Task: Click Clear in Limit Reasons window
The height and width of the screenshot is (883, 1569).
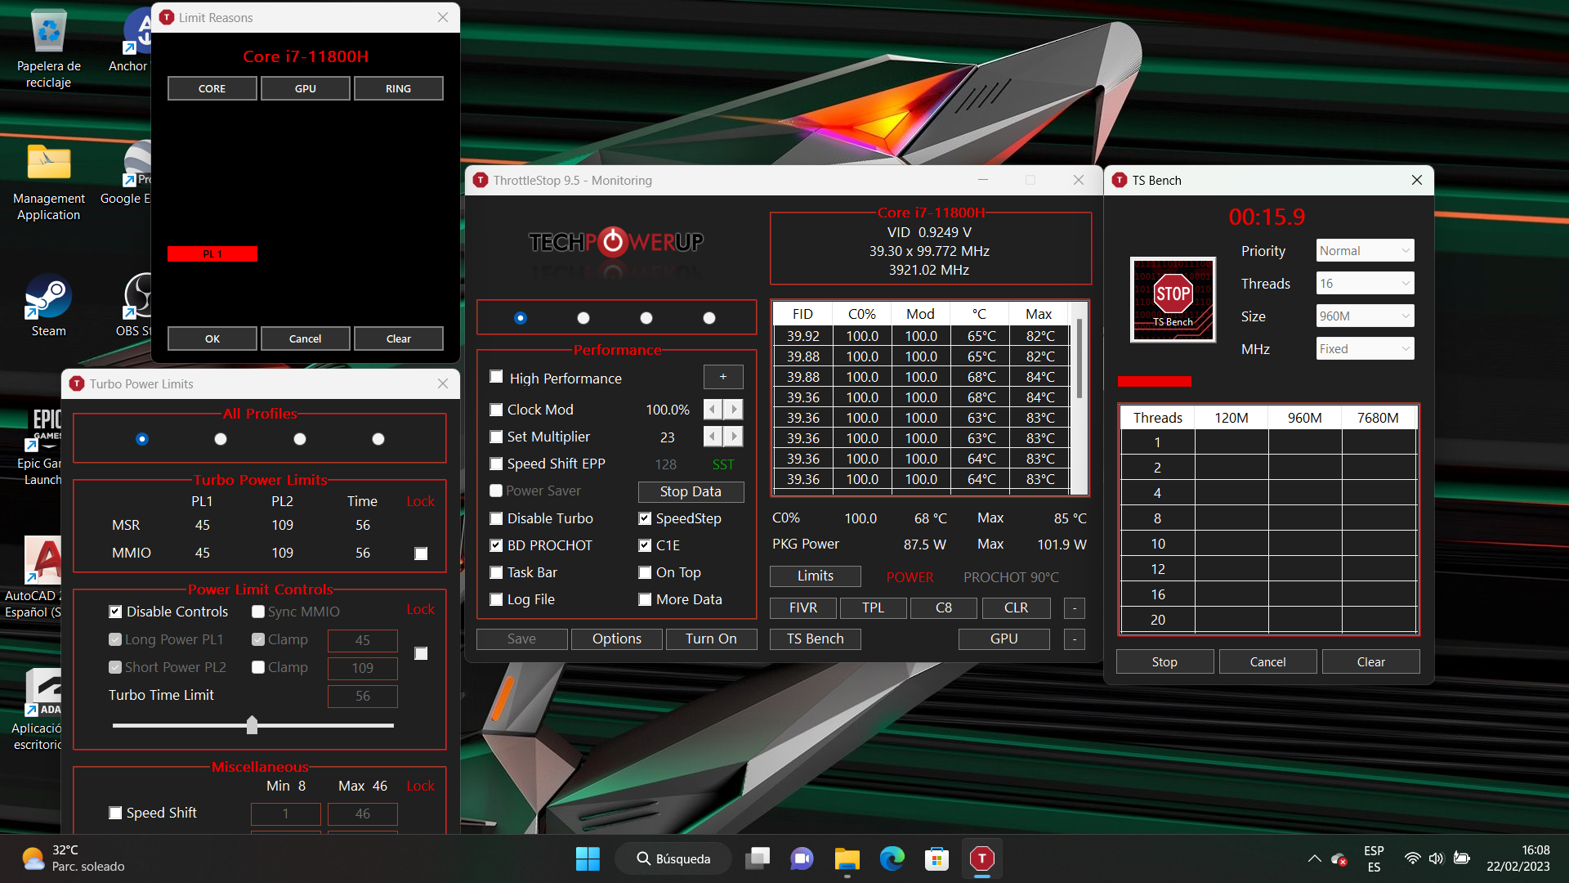Action: [x=398, y=338]
